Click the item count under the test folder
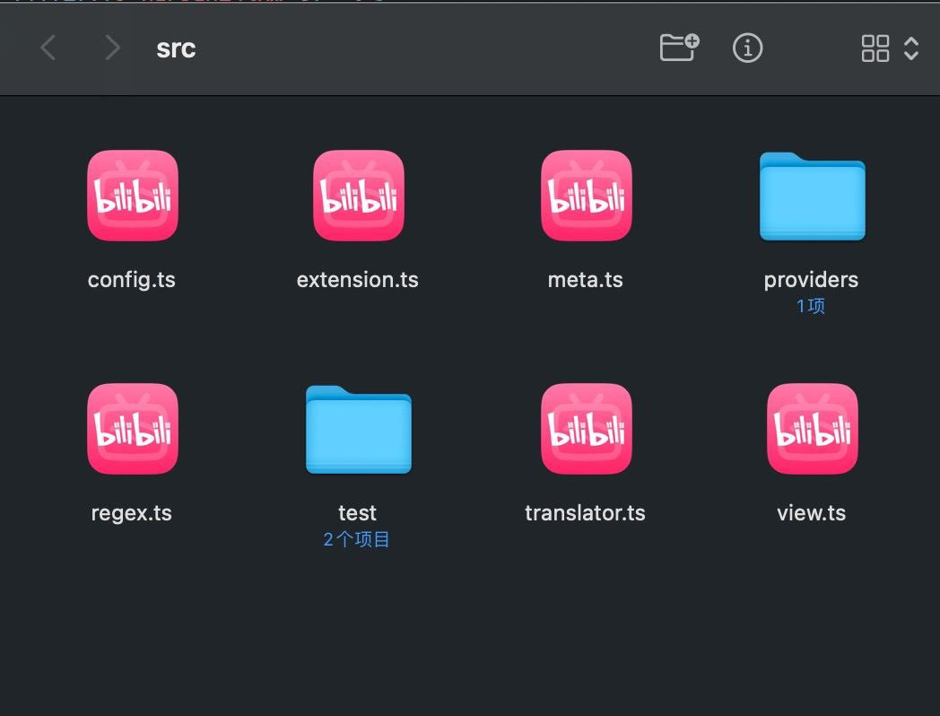940x716 pixels. pos(357,539)
